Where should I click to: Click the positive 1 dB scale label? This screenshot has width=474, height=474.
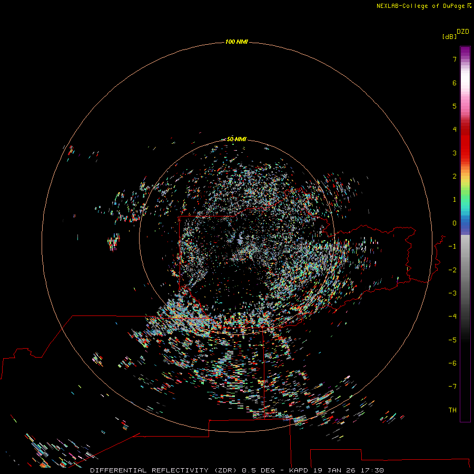pyautogui.click(x=455, y=200)
